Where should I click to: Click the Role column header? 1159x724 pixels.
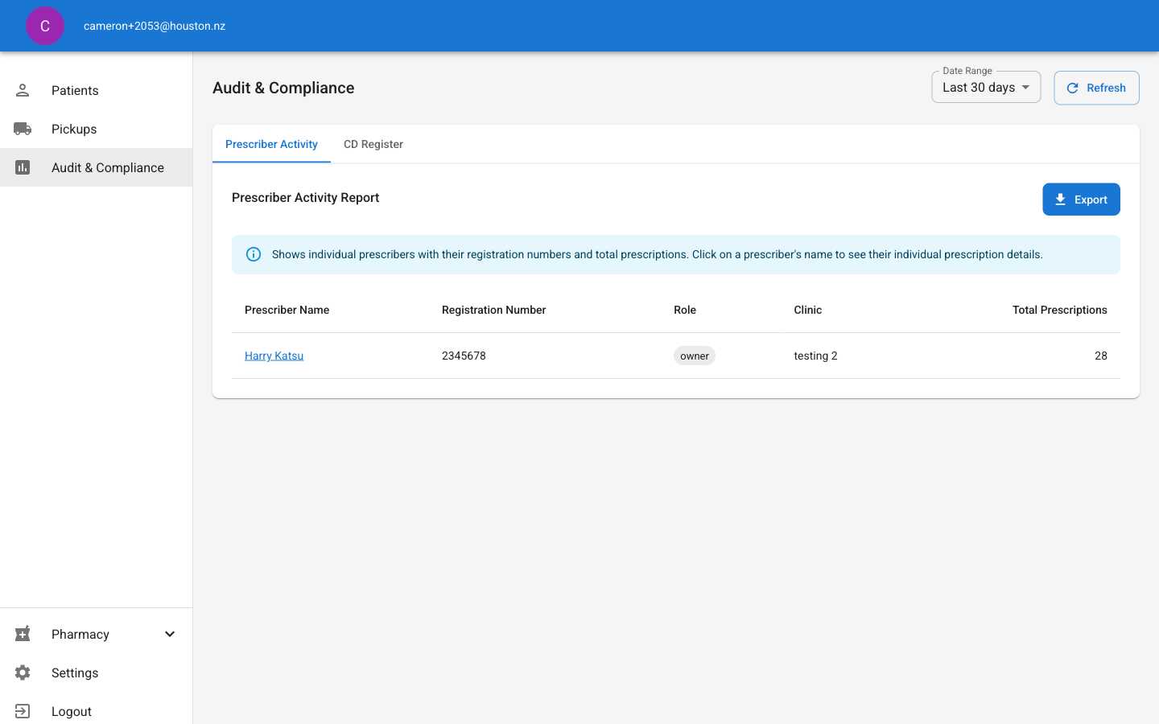point(685,310)
